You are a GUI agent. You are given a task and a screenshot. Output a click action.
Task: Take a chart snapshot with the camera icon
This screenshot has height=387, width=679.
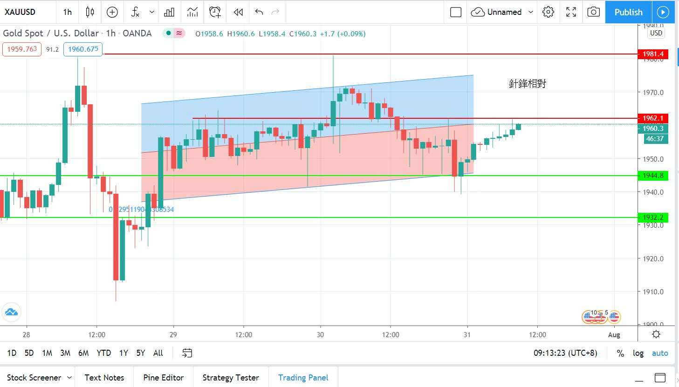[x=593, y=12]
